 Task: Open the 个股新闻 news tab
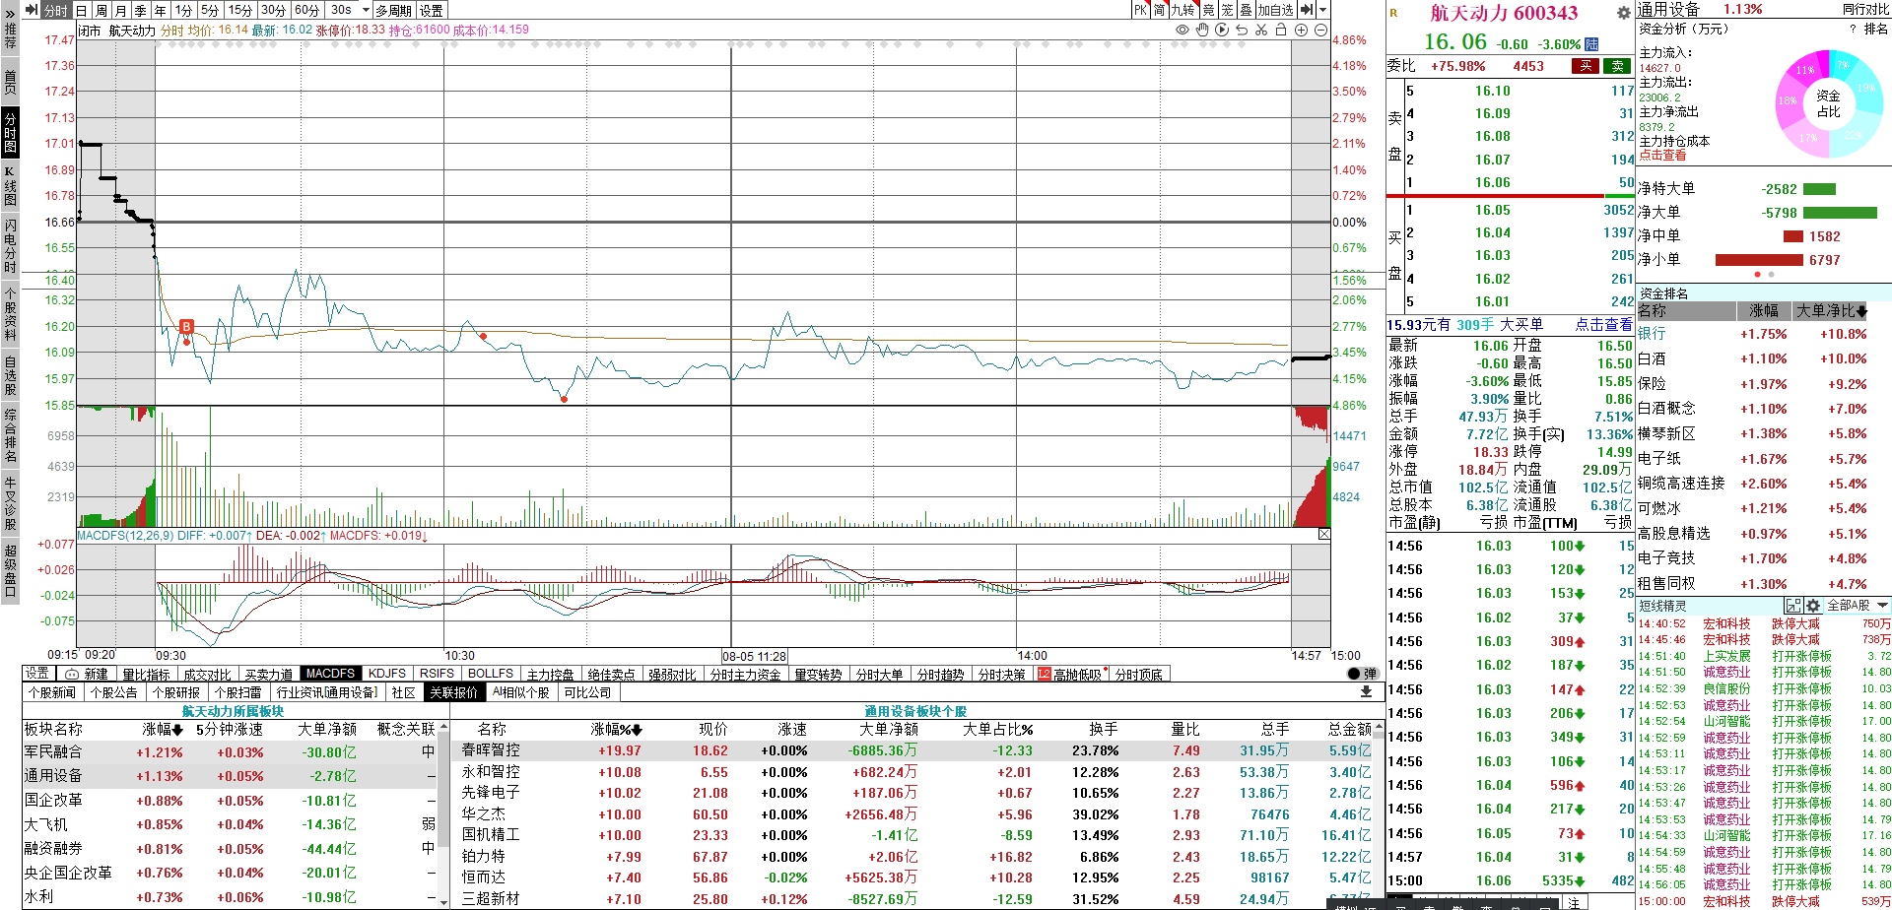[52, 692]
